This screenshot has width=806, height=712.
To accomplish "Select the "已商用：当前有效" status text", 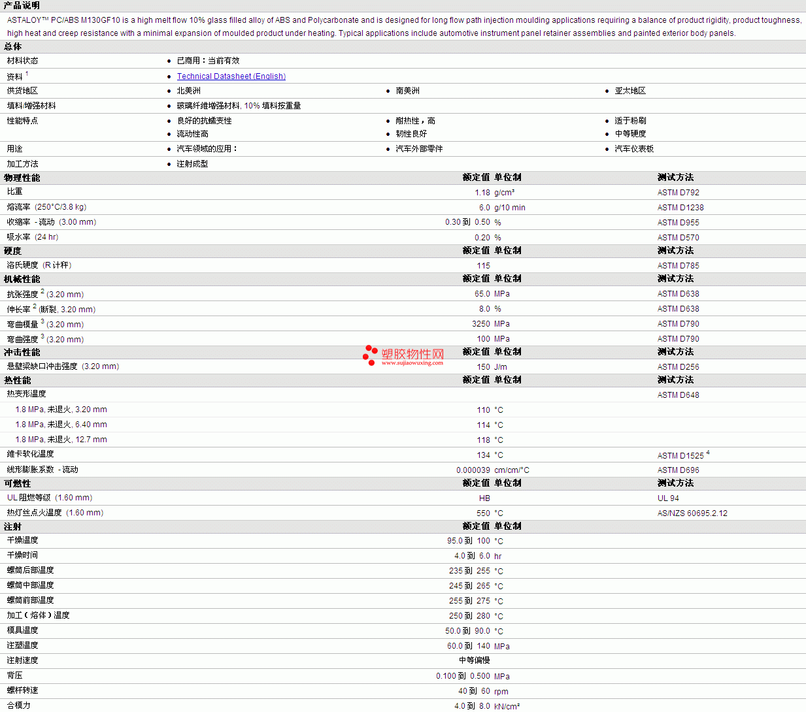I will click(209, 61).
